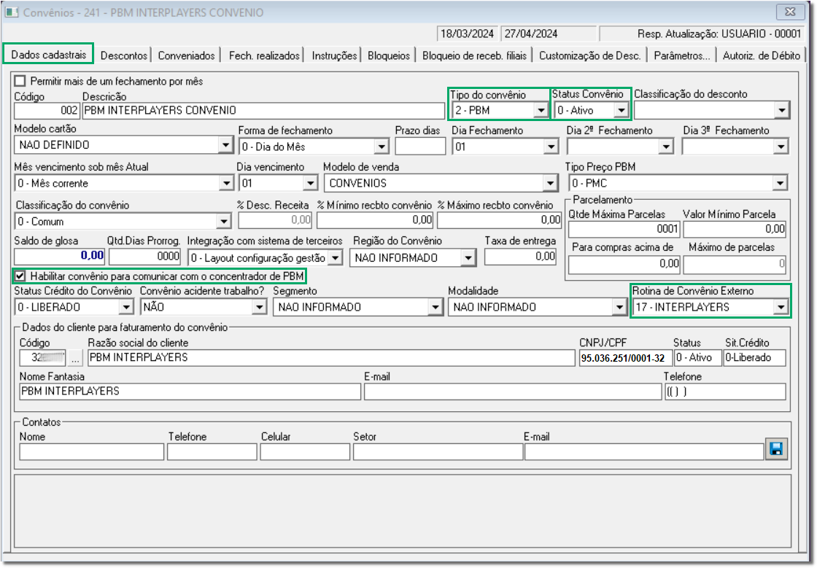Click the Contatos Telefone field

212,452
